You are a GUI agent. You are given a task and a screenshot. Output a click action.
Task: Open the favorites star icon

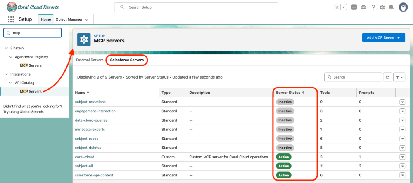click(337, 7)
